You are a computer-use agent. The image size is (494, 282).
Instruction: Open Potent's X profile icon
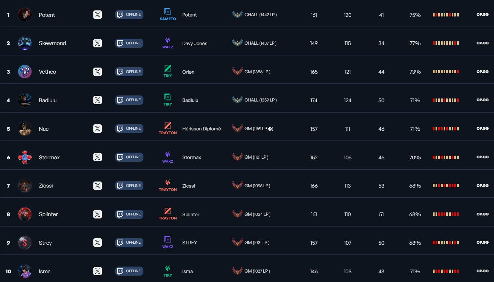pos(97,15)
